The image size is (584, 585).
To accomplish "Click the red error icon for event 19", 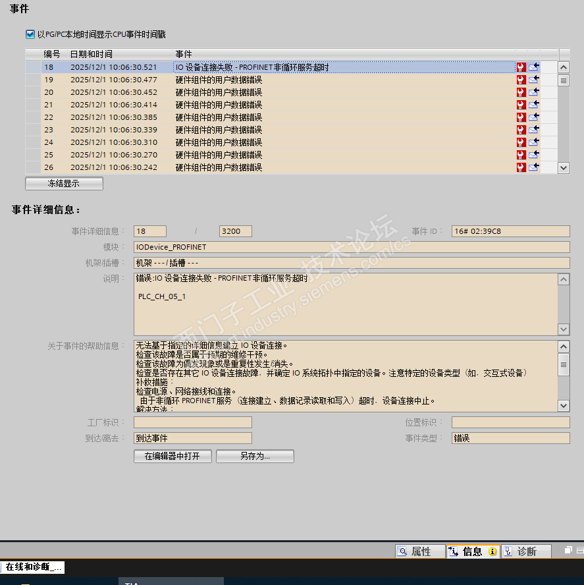I will tap(521, 80).
